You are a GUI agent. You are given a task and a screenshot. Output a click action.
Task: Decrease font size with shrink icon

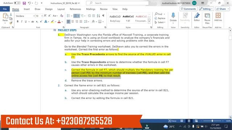[50, 16]
